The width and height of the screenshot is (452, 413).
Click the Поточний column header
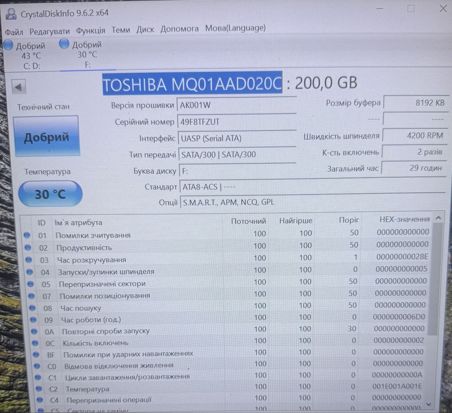[x=248, y=221]
